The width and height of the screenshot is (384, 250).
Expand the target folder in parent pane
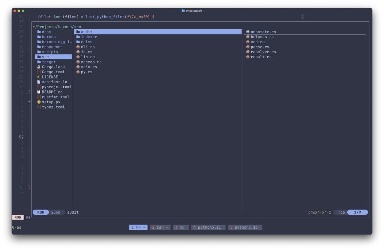(x=48, y=62)
